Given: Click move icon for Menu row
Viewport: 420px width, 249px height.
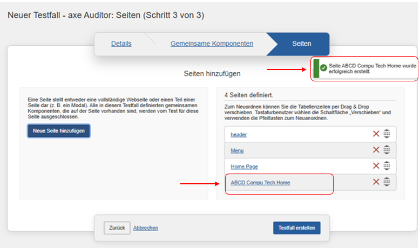Looking at the screenshot, I should [387, 150].
